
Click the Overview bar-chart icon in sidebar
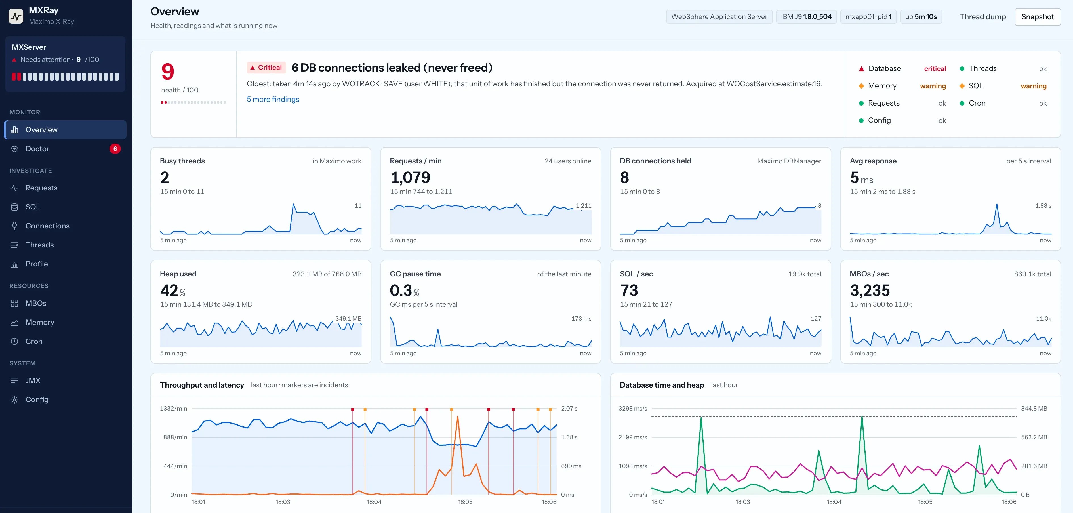coord(14,130)
